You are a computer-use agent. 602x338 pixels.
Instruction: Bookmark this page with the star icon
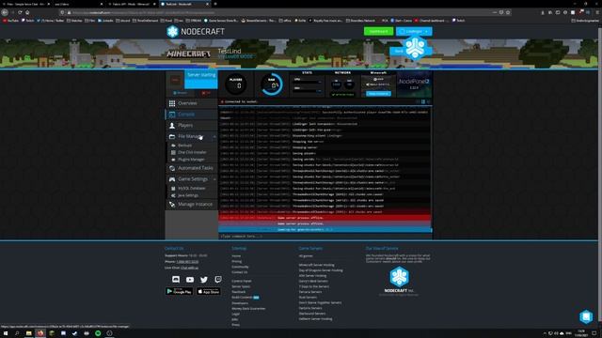(508, 12)
